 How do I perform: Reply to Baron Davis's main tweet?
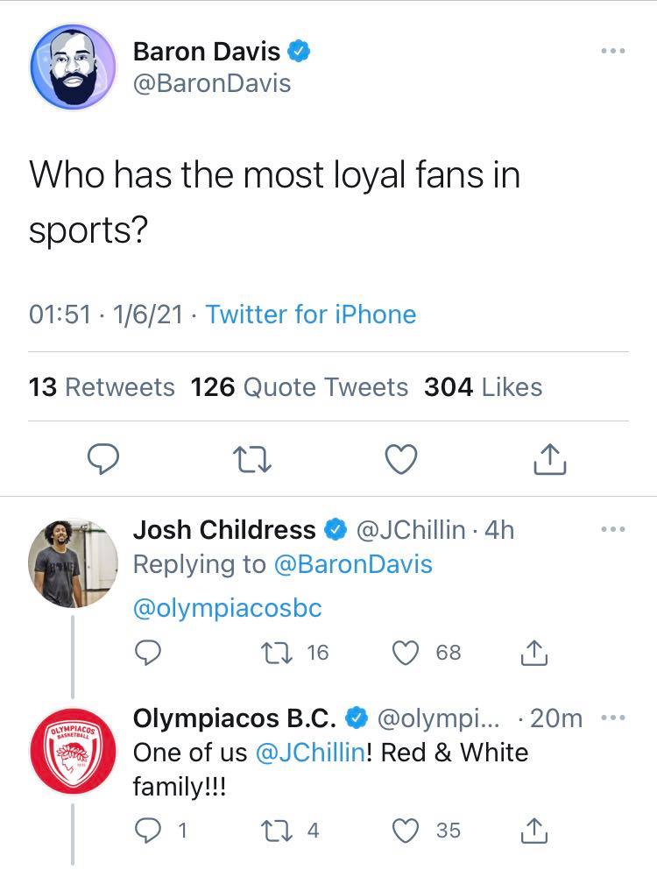click(104, 457)
